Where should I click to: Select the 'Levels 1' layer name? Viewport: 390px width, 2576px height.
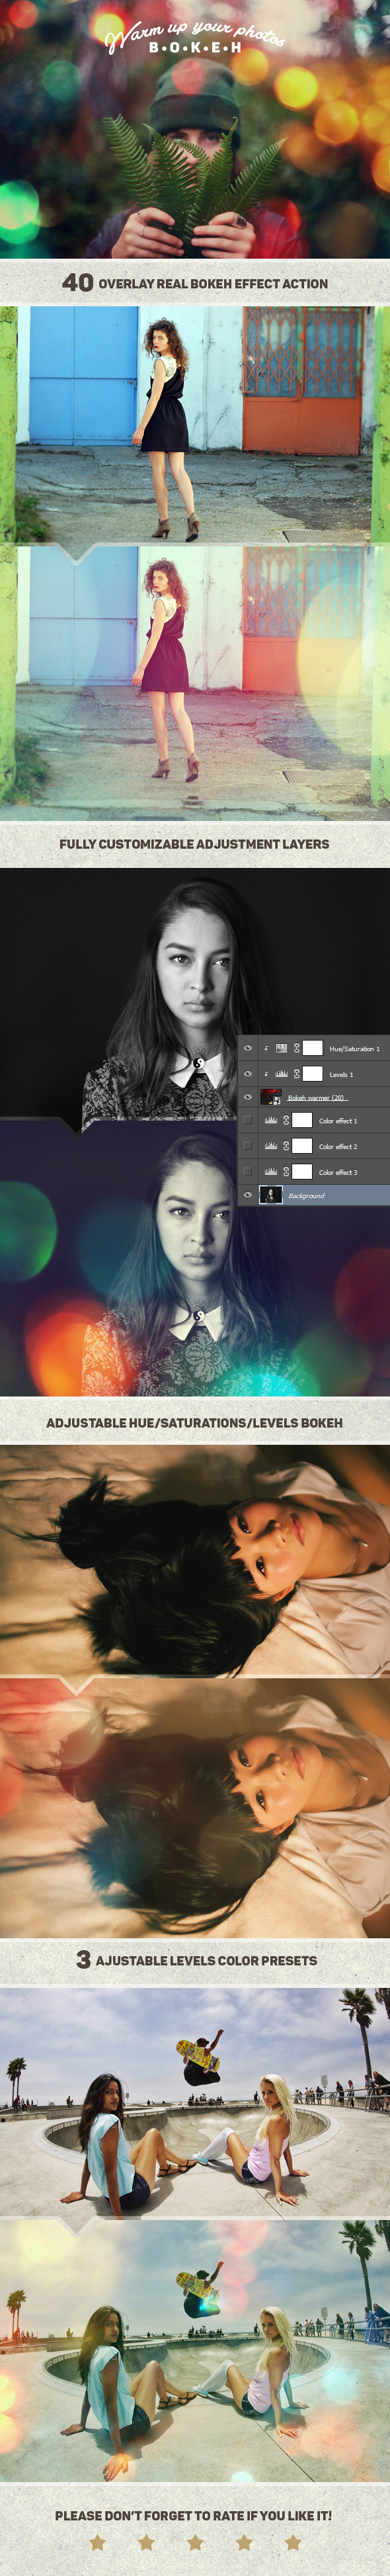pyautogui.click(x=341, y=1075)
